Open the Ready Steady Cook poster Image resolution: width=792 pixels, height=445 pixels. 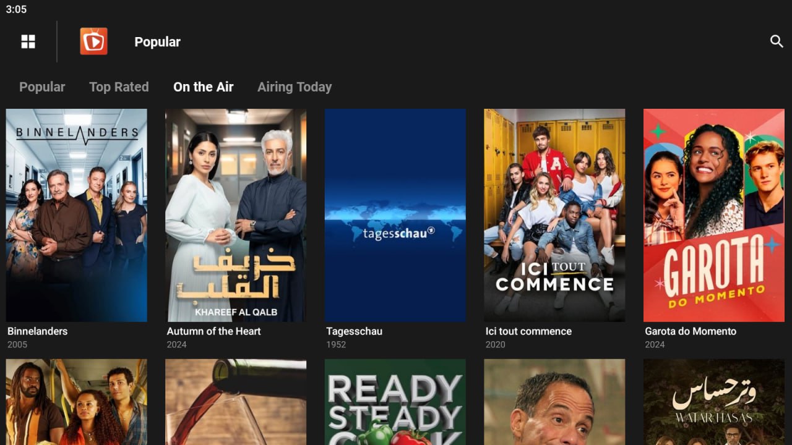[395, 402]
